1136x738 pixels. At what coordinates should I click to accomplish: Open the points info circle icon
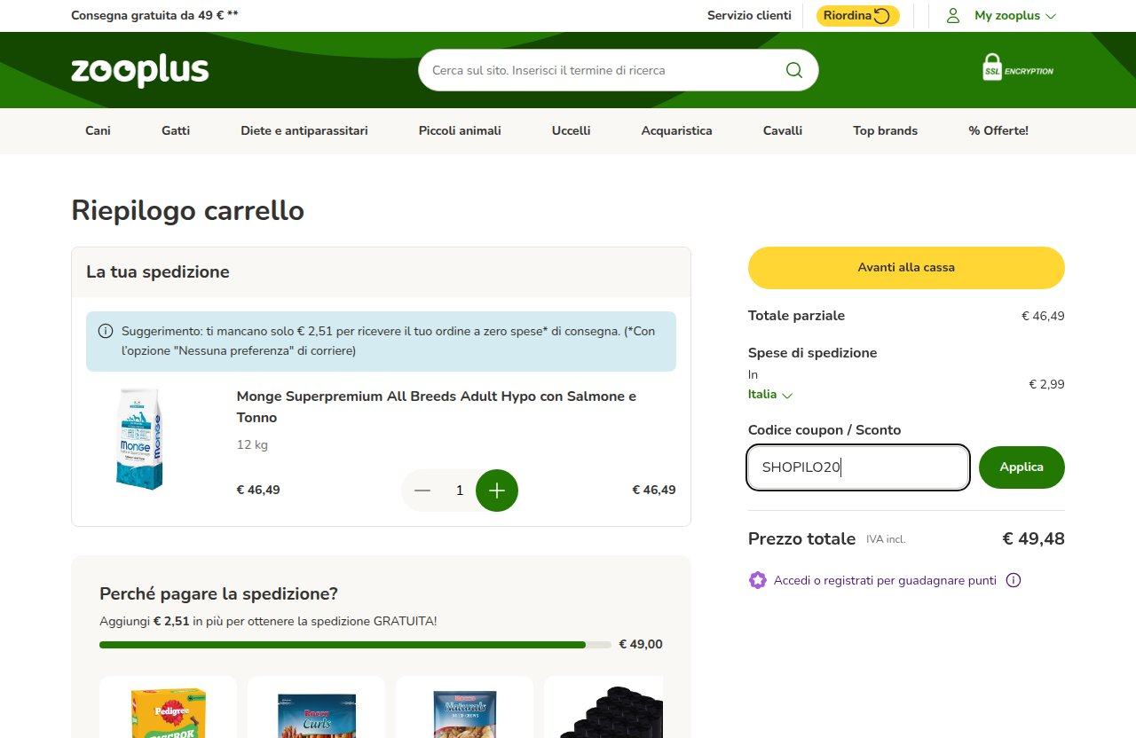[1014, 580]
